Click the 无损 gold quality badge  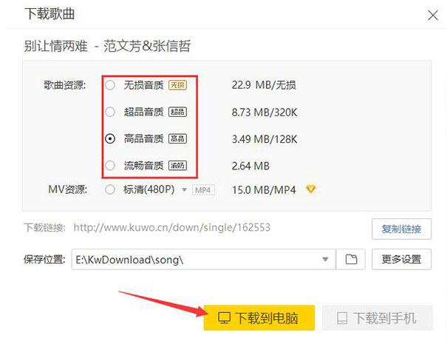point(177,85)
